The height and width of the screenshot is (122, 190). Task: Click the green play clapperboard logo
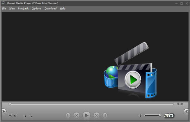click(133, 80)
